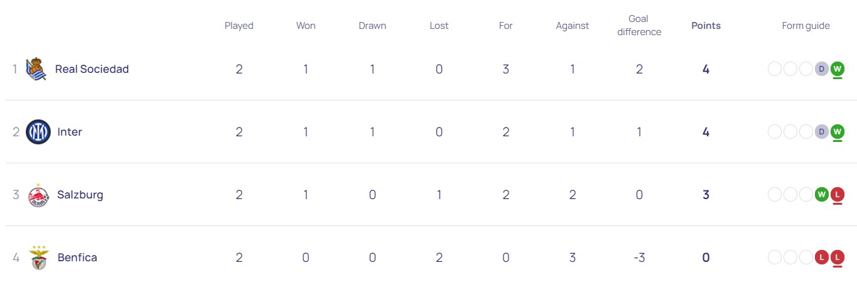857x287 pixels.
Task: Click Salzburg's red L form badge
Action: pos(837,195)
